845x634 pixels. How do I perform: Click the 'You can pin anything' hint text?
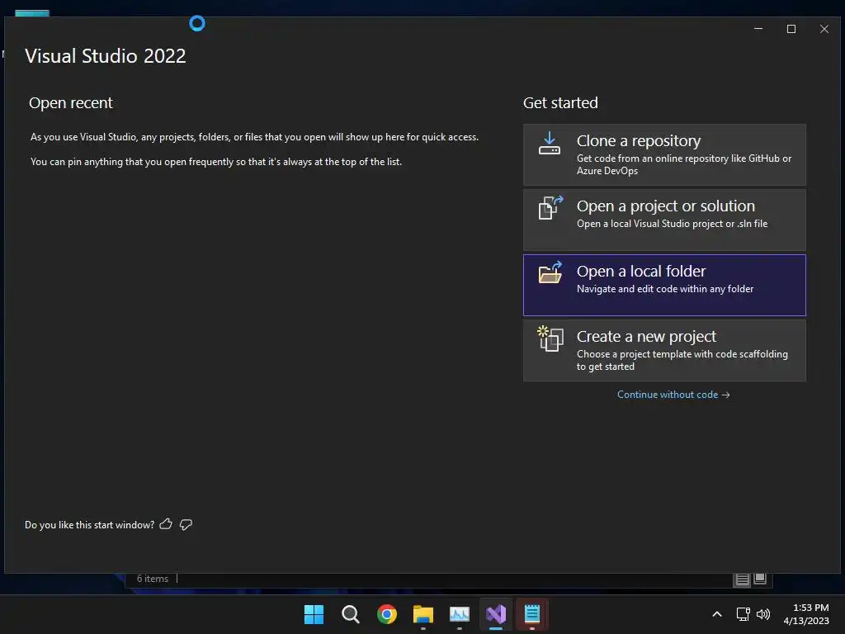[x=216, y=162]
